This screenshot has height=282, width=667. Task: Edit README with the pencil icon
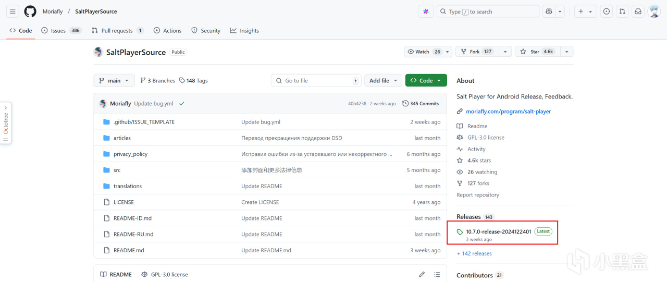click(422, 274)
